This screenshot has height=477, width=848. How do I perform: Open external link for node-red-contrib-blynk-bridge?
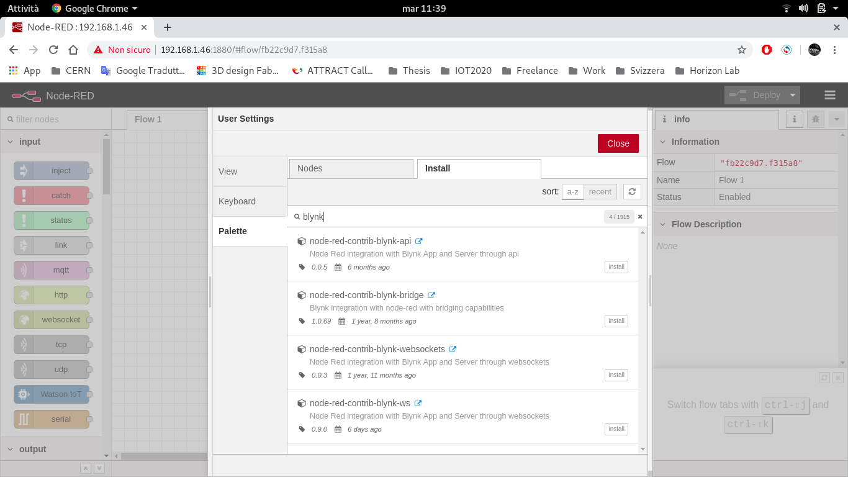(x=431, y=295)
